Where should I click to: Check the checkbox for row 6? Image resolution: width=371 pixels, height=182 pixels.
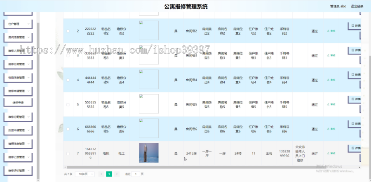[68, 129]
